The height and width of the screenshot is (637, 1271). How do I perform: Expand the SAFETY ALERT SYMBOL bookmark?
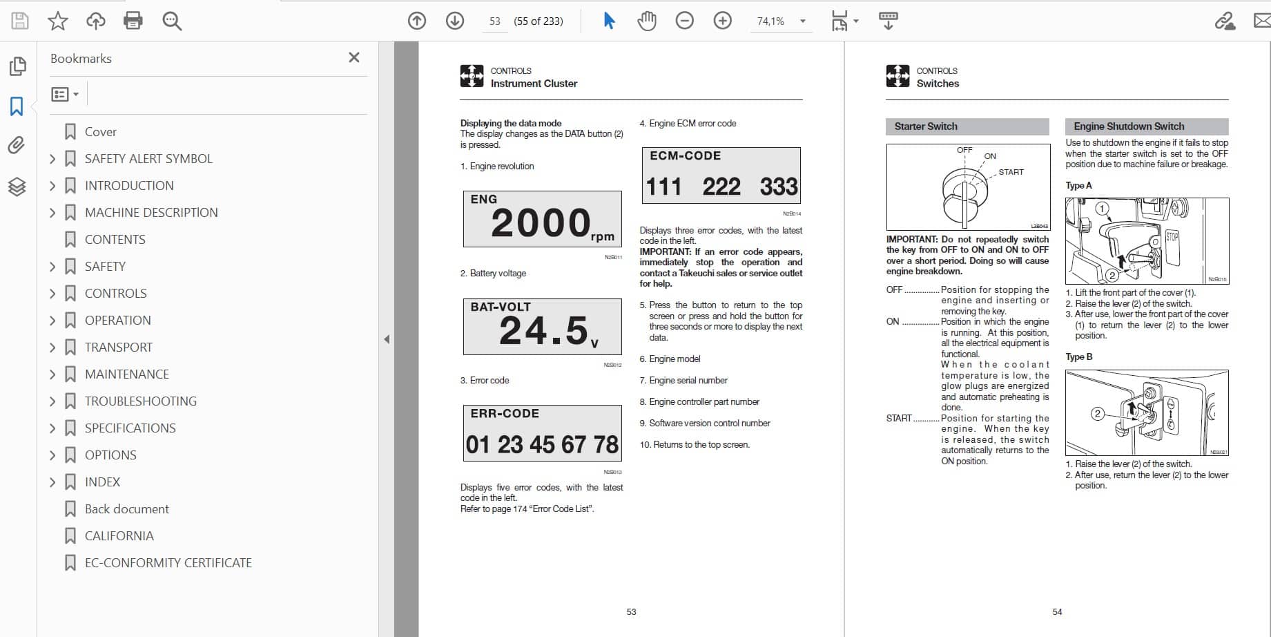tap(52, 159)
